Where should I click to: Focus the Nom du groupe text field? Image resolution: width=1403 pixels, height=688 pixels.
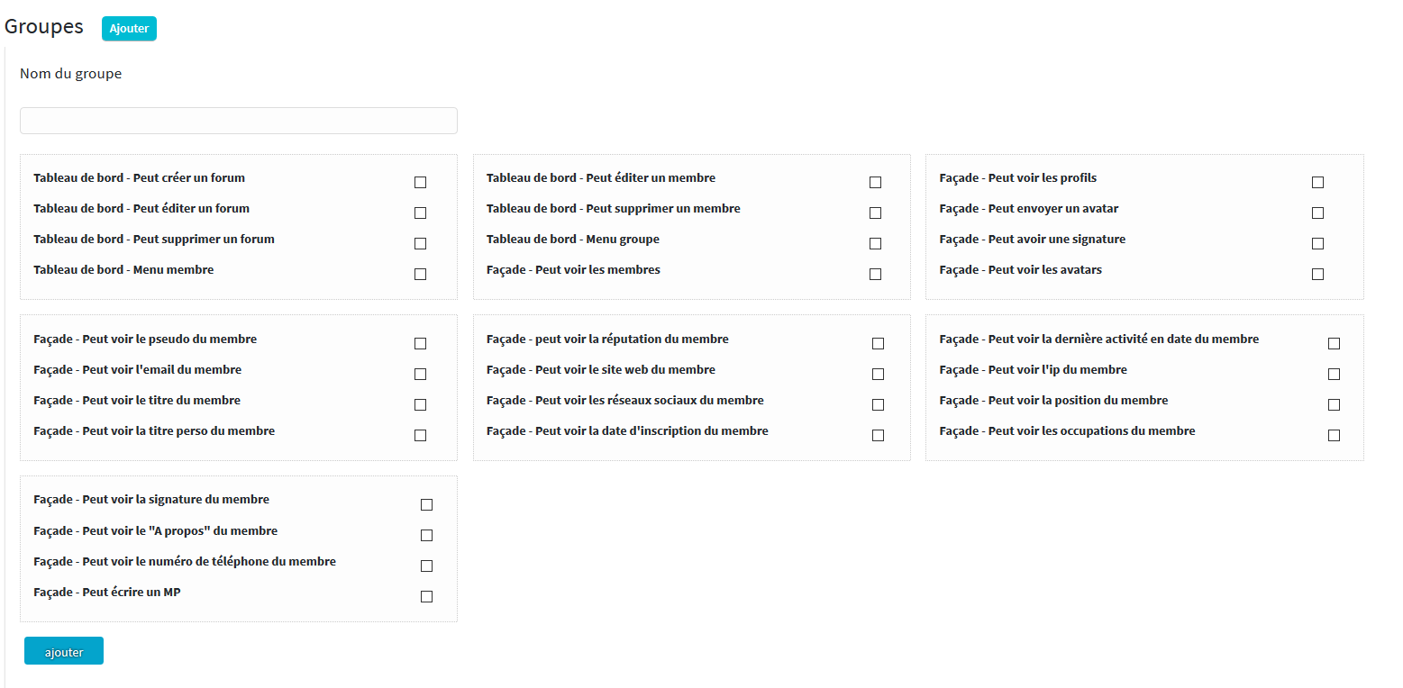tap(239, 121)
